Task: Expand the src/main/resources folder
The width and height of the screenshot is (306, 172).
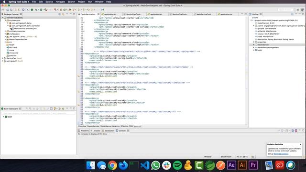Action: (5, 31)
